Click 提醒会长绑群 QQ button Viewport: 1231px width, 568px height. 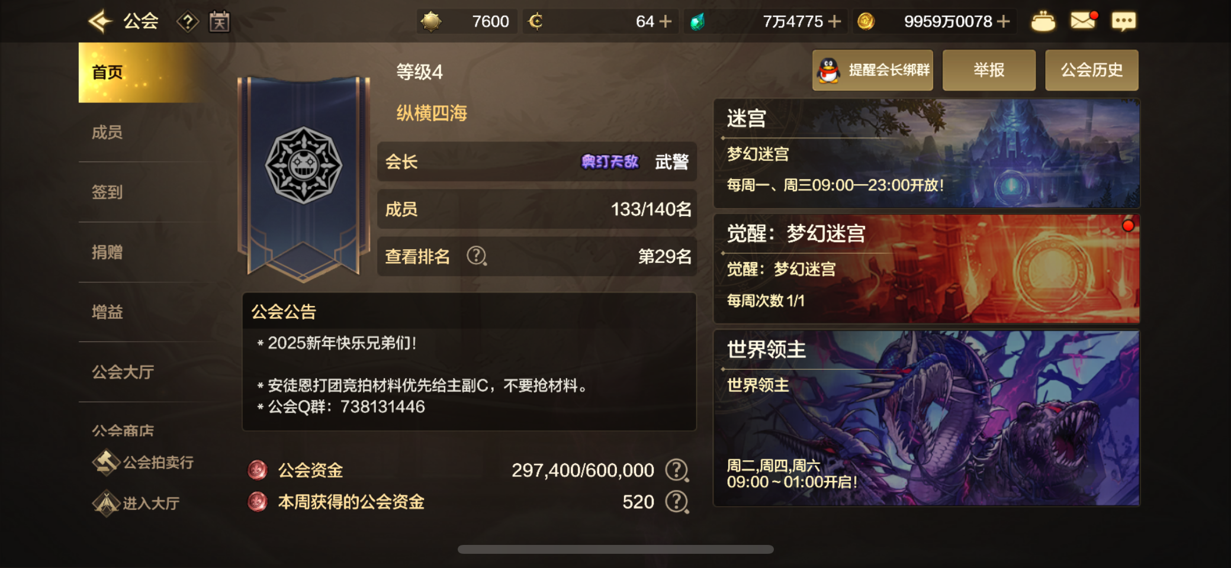click(873, 70)
